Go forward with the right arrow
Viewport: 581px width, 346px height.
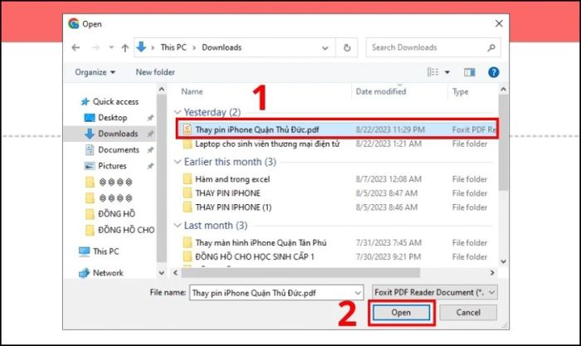click(95, 47)
